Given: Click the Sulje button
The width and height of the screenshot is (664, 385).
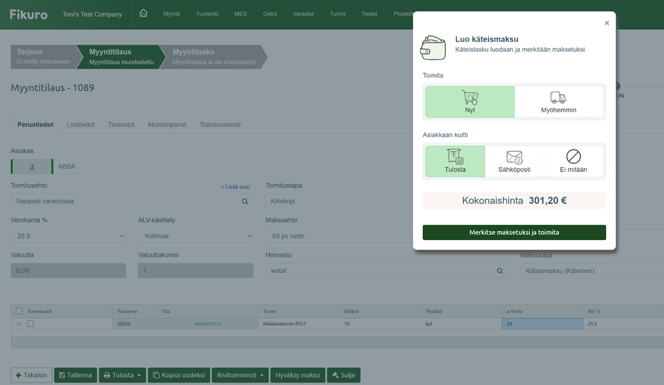Looking at the screenshot, I should coord(343,375).
